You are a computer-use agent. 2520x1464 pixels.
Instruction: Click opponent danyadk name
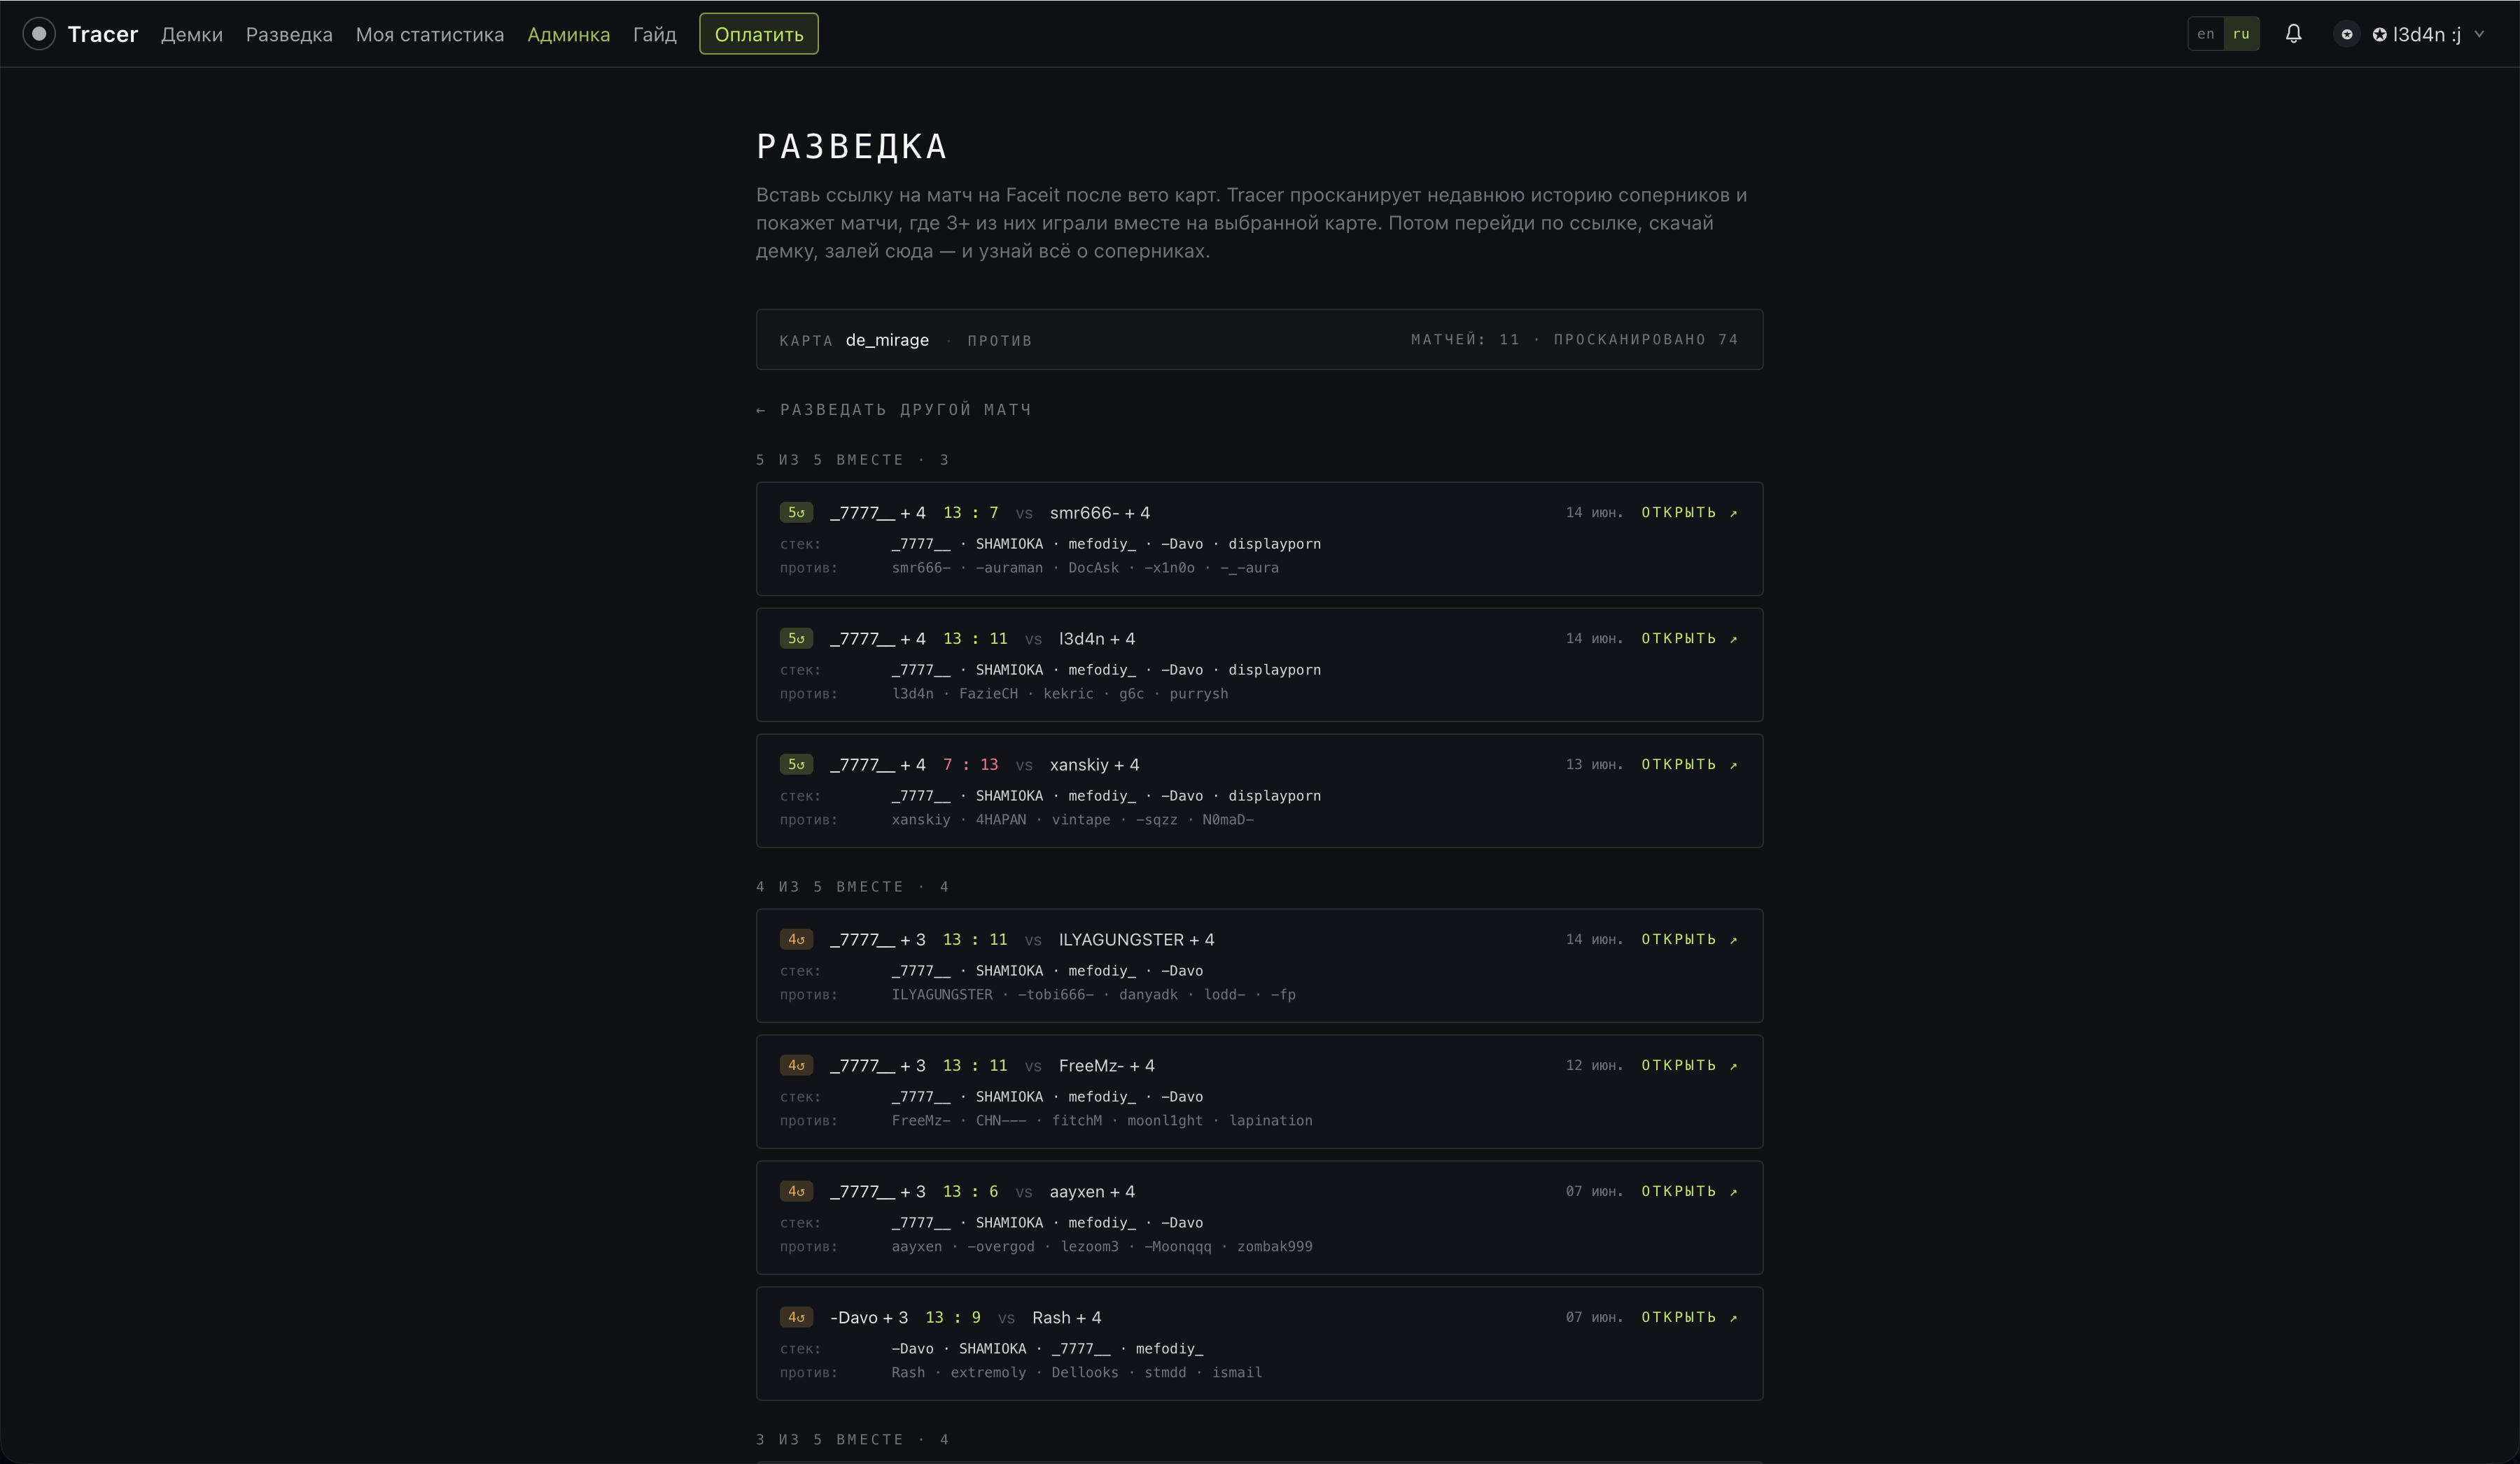pos(1148,995)
